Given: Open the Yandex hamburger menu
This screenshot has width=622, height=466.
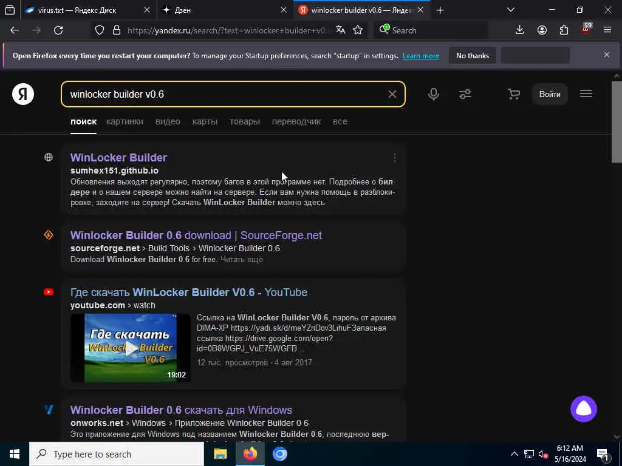Looking at the screenshot, I should 586,94.
